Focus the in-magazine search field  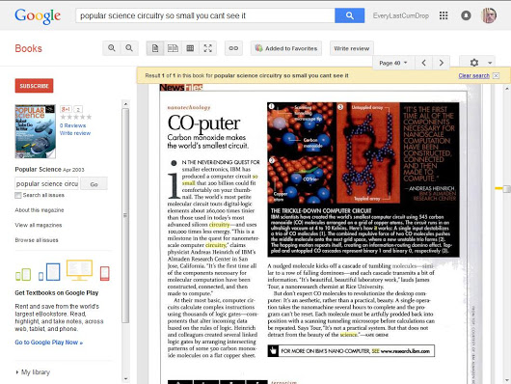point(46,183)
